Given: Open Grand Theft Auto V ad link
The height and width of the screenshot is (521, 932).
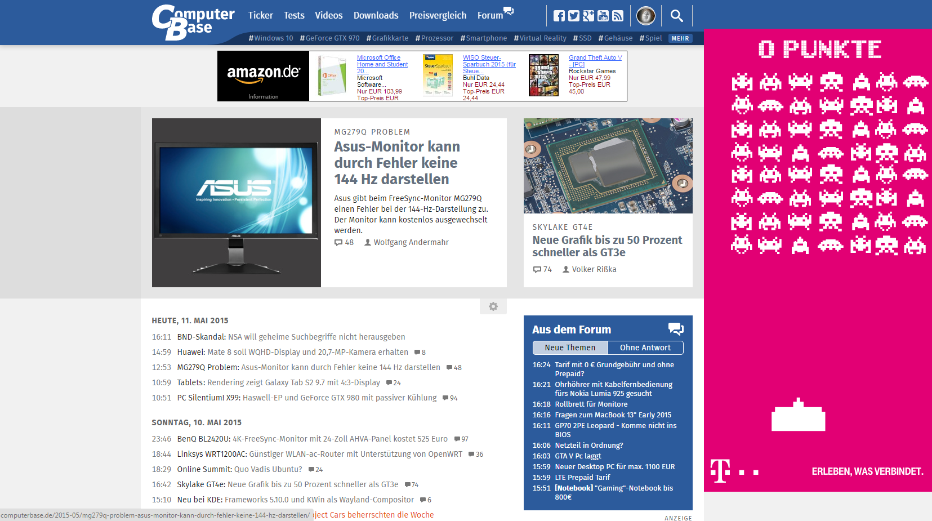Looking at the screenshot, I should (595, 61).
